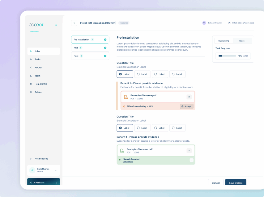264x197 pixels.
Task: Expand the Craig Hughes user dropdown
Action: [56, 170]
